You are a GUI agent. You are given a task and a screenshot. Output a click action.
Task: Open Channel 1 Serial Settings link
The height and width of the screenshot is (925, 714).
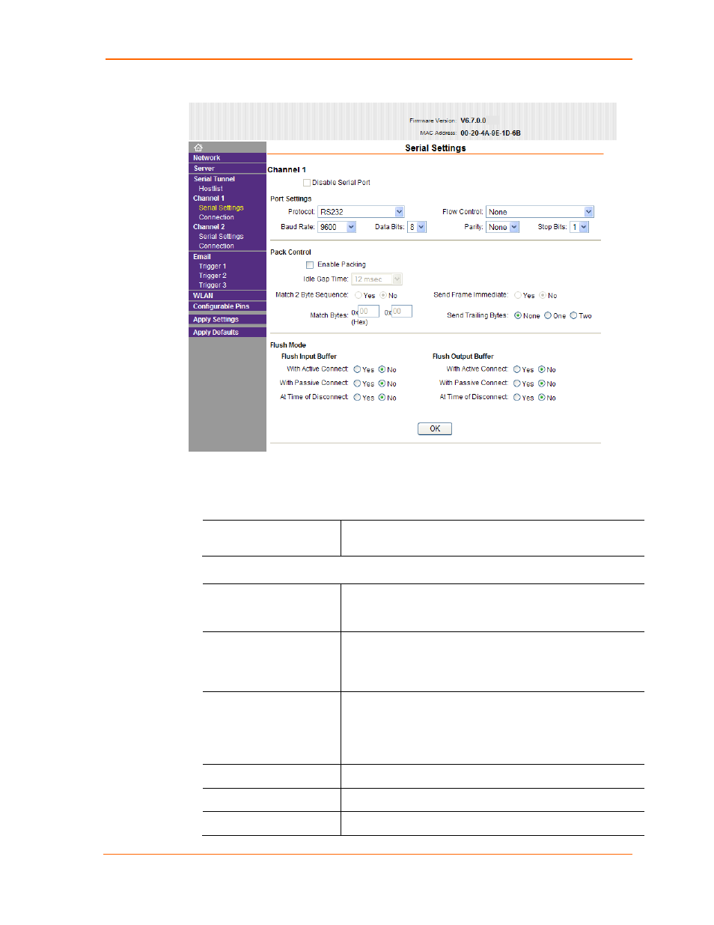pyautogui.click(x=221, y=208)
